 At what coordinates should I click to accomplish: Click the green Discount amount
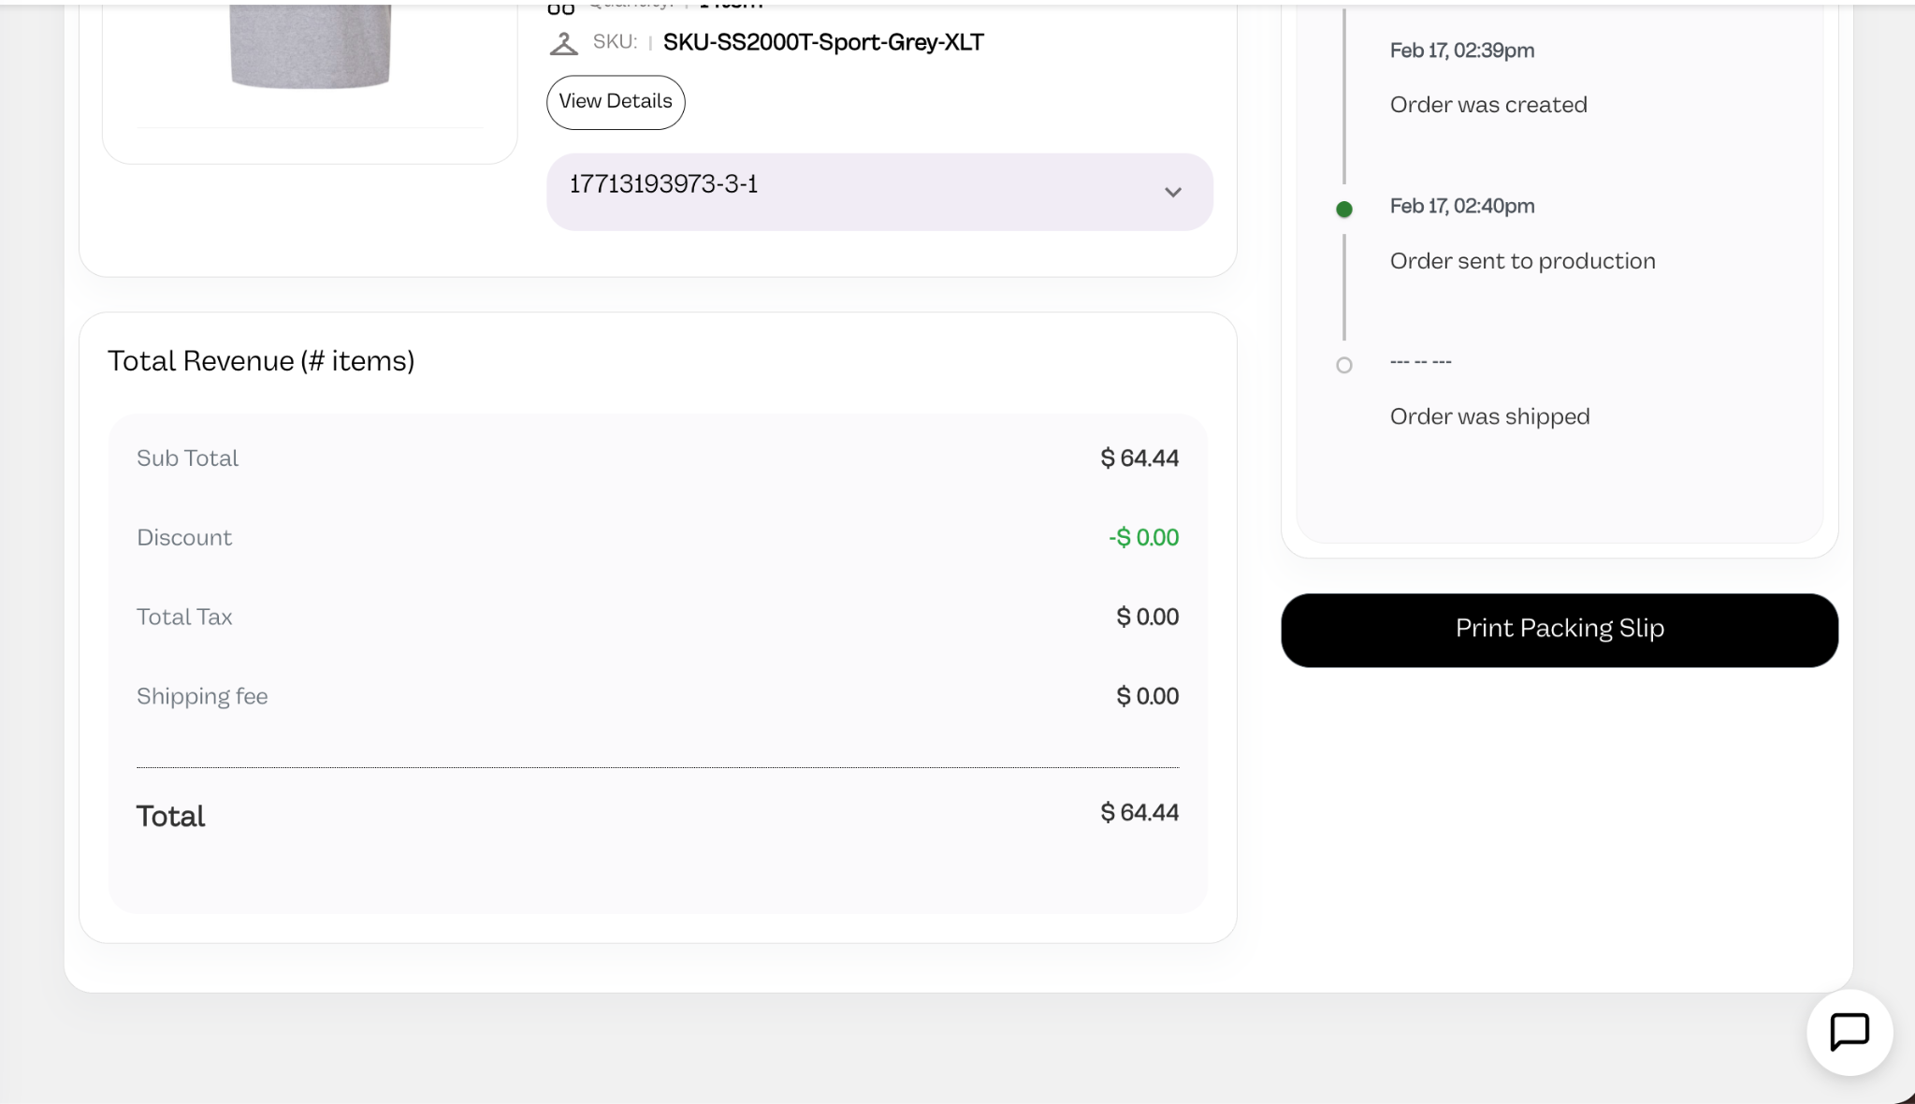(1143, 538)
